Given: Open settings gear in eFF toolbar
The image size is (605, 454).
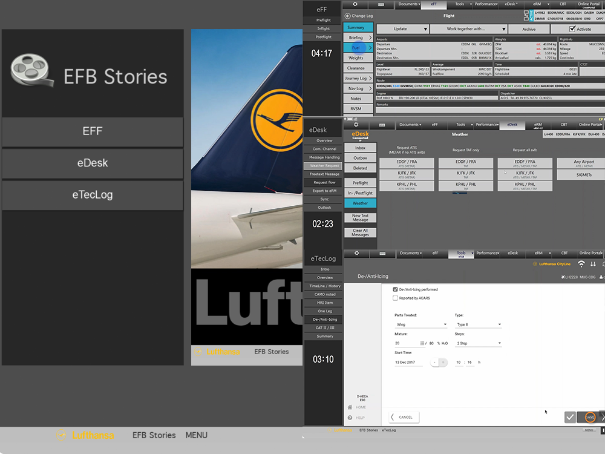Looking at the screenshot, I should pos(356,4).
